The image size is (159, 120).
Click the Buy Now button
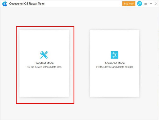click(x=129, y=4)
